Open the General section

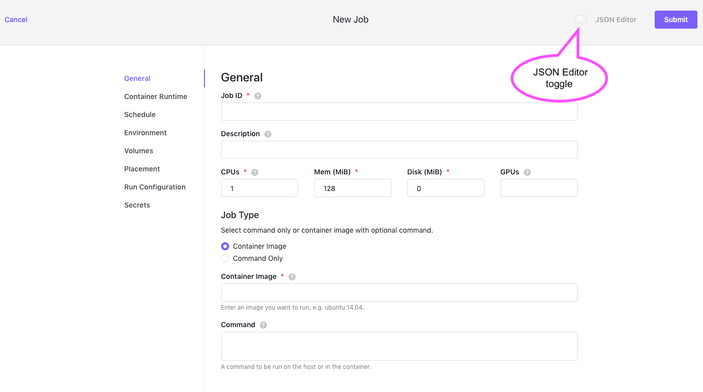[x=137, y=78]
